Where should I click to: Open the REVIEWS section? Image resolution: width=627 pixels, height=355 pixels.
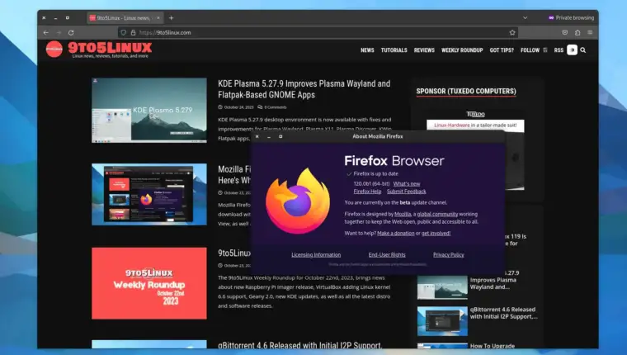424,50
